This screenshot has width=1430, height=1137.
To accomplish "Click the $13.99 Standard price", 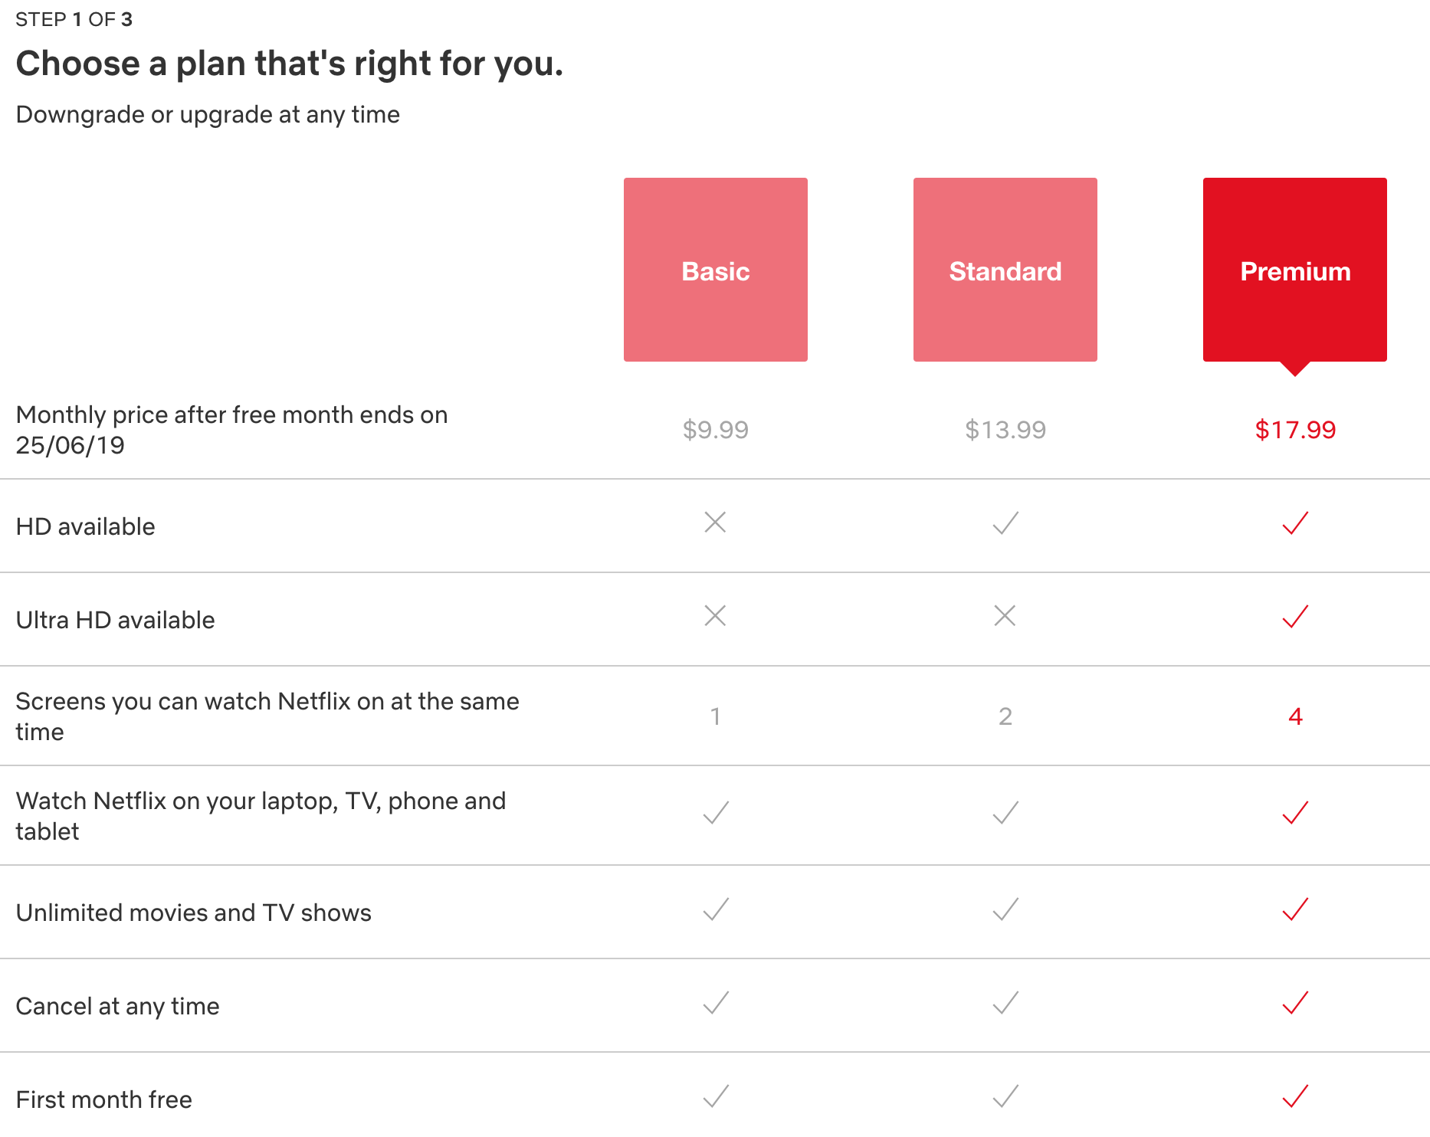I will point(1005,430).
